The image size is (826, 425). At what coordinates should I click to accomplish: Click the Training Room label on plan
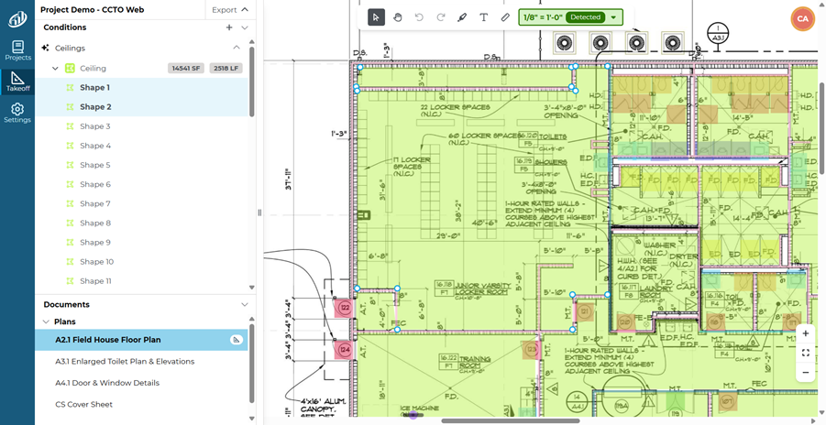click(475, 363)
